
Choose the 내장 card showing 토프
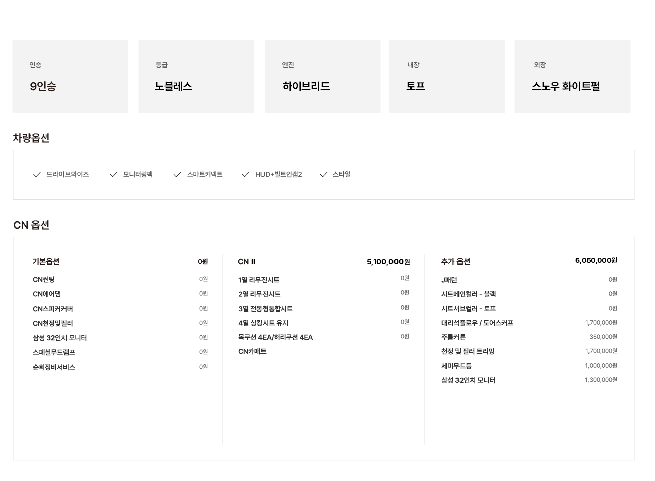tap(447, 77)
